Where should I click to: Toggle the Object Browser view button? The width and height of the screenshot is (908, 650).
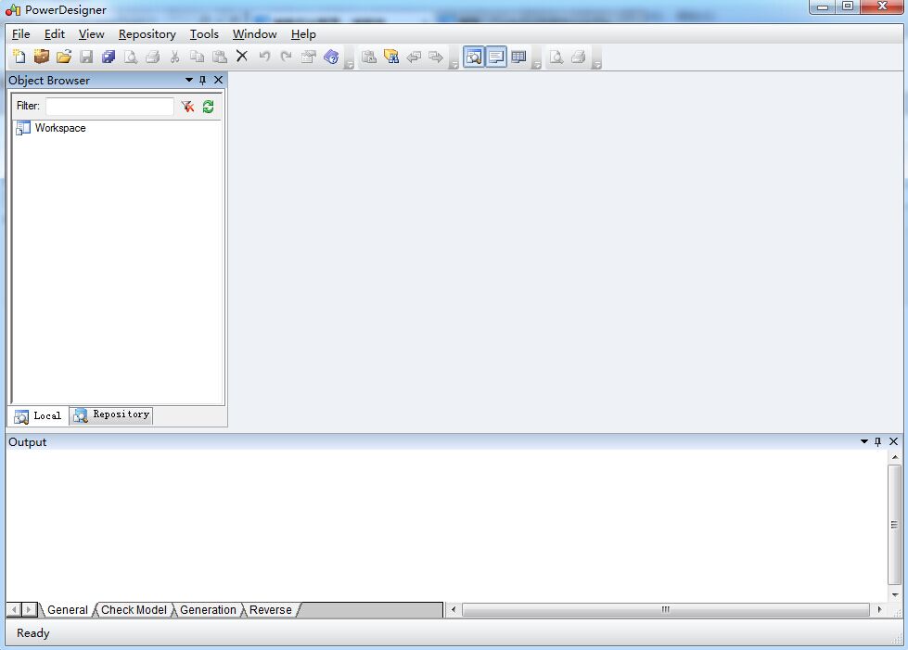[x=474, y=57]
